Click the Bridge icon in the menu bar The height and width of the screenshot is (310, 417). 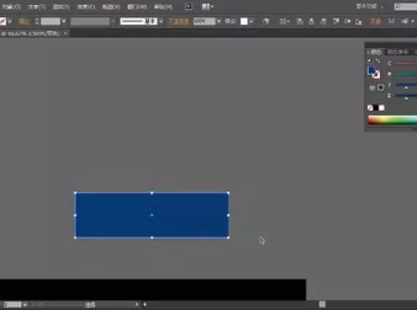coord(188,7)
